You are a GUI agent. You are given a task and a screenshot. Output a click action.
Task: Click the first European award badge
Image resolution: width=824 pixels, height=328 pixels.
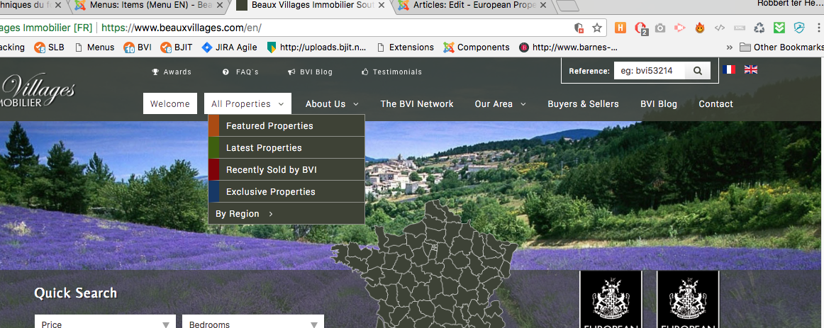click(611, 299)
